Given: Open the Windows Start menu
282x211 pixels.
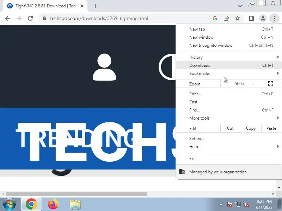Looking at the screenshot, I should click(10, 204).
